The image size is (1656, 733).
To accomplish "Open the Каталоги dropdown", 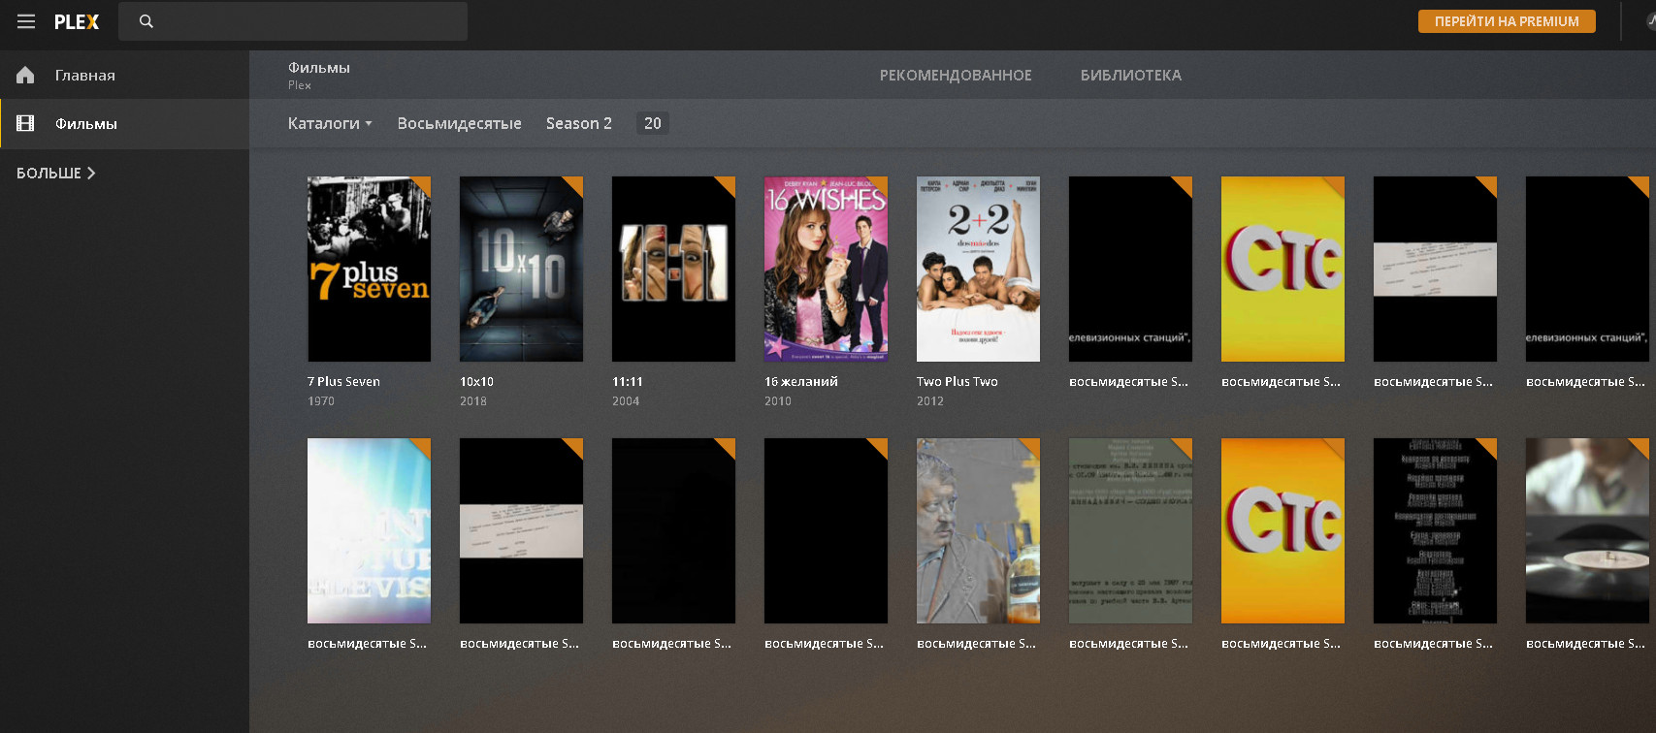I will point(330,123).
